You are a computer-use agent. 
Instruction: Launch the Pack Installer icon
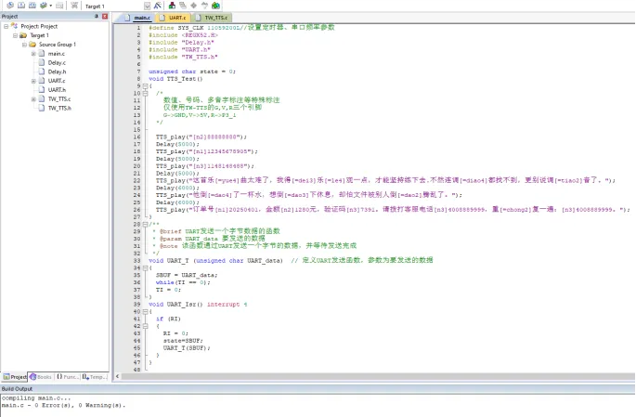[x=215, y=6]
